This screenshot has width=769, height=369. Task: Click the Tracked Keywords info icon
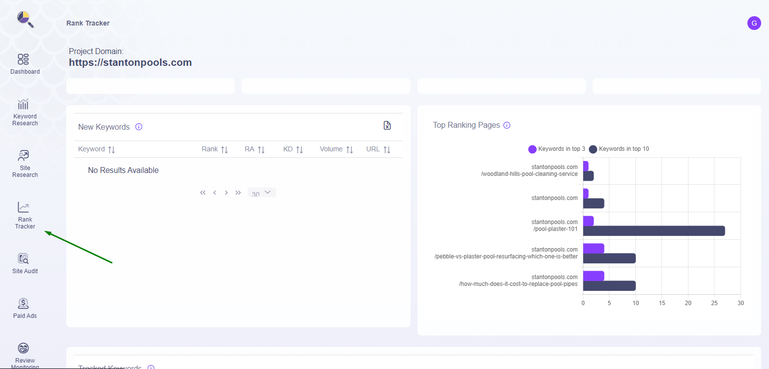[x=151, y=367]
